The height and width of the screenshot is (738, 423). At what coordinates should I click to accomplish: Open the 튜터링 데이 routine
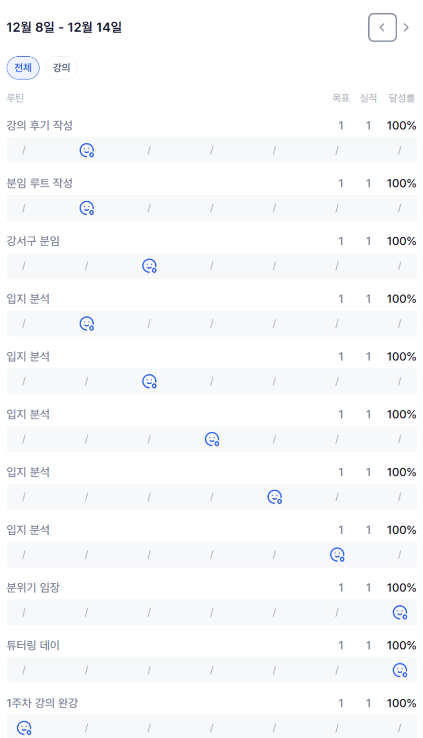37,645
